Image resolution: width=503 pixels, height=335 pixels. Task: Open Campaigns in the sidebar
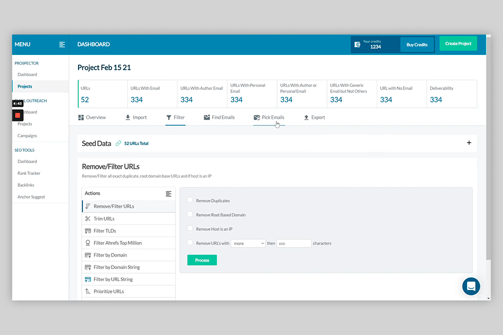(x=27, y=136)
